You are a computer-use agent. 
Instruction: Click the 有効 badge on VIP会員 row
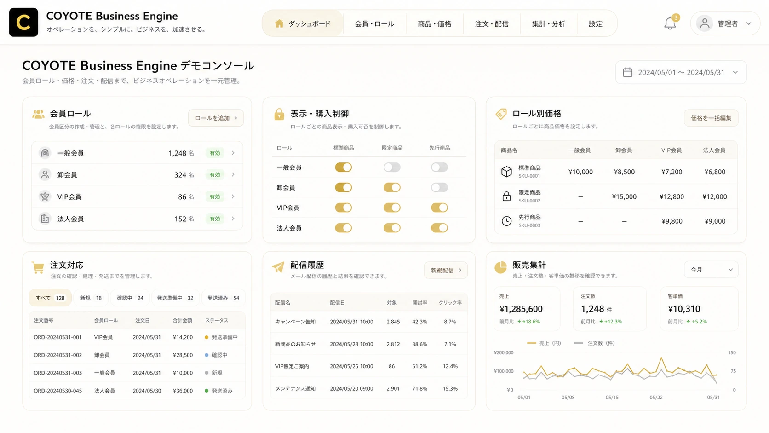tap(215, 196)
